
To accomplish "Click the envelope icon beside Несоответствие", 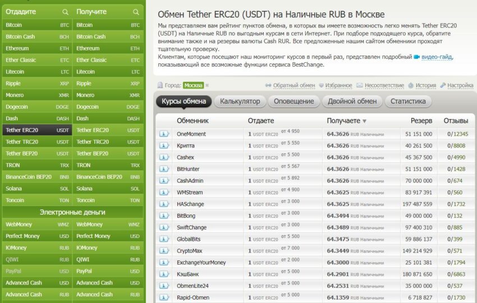I will 360,85.
